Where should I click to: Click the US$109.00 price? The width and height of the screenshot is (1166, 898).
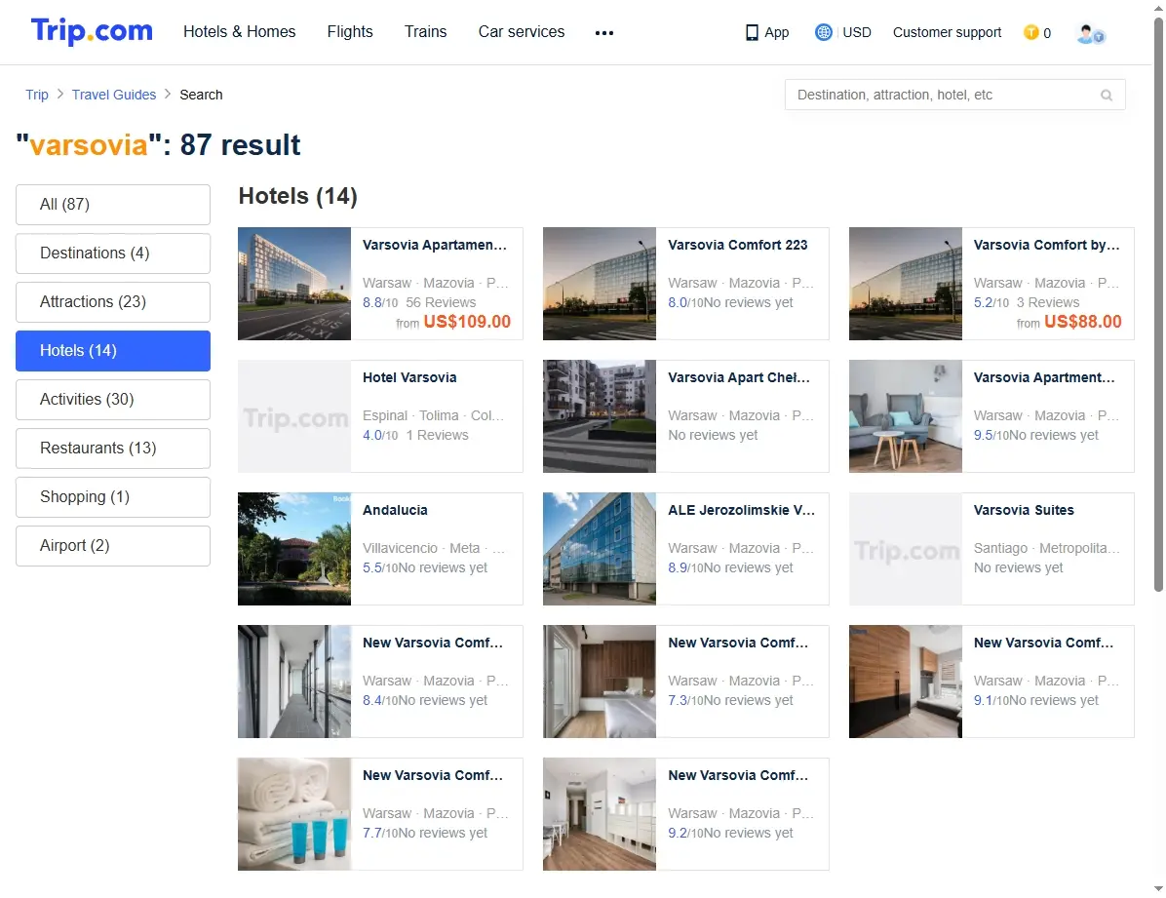point(467,322)
